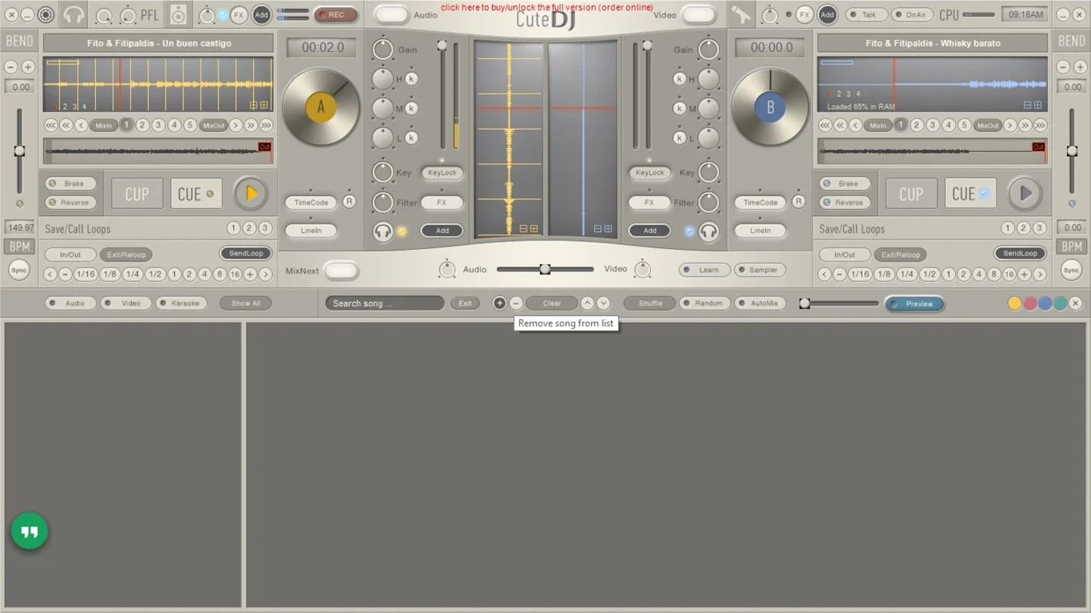The height and width of the screenshot is (613, 1091).
Task: Click the preview volume slider
Action: pyautogui.click(x=840, y=303)
